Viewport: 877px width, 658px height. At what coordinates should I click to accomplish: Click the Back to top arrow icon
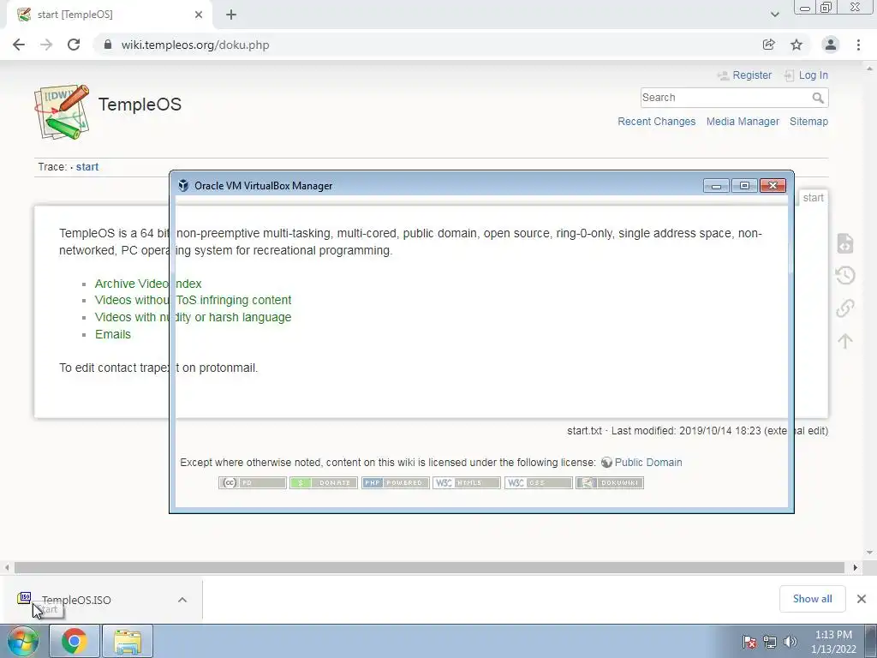click(x=845, y=341)
